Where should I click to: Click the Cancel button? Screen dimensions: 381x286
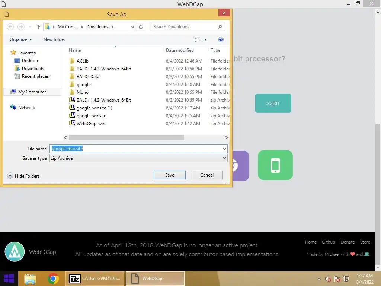207,175
